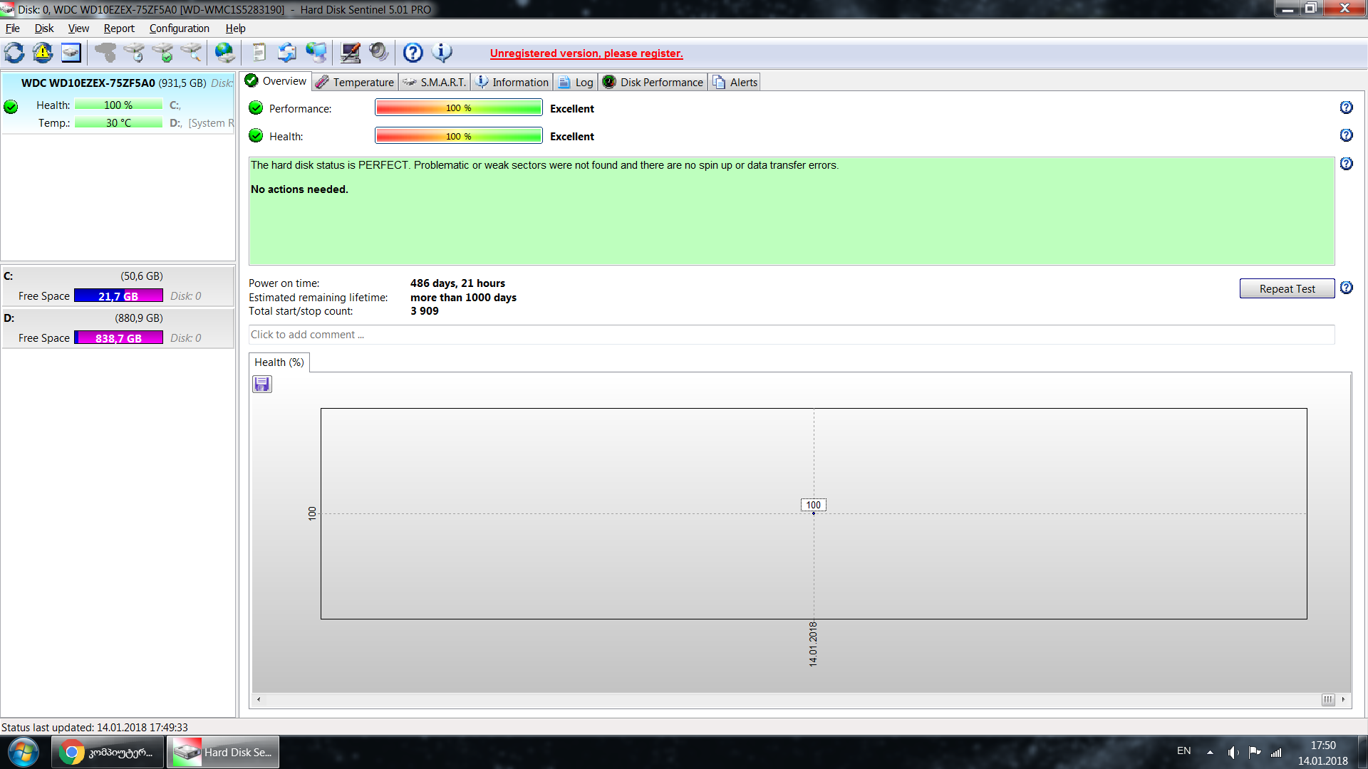Click the blue question mark help toolbar icon
Screen dimensions: 1368x769
pos(413,53)
